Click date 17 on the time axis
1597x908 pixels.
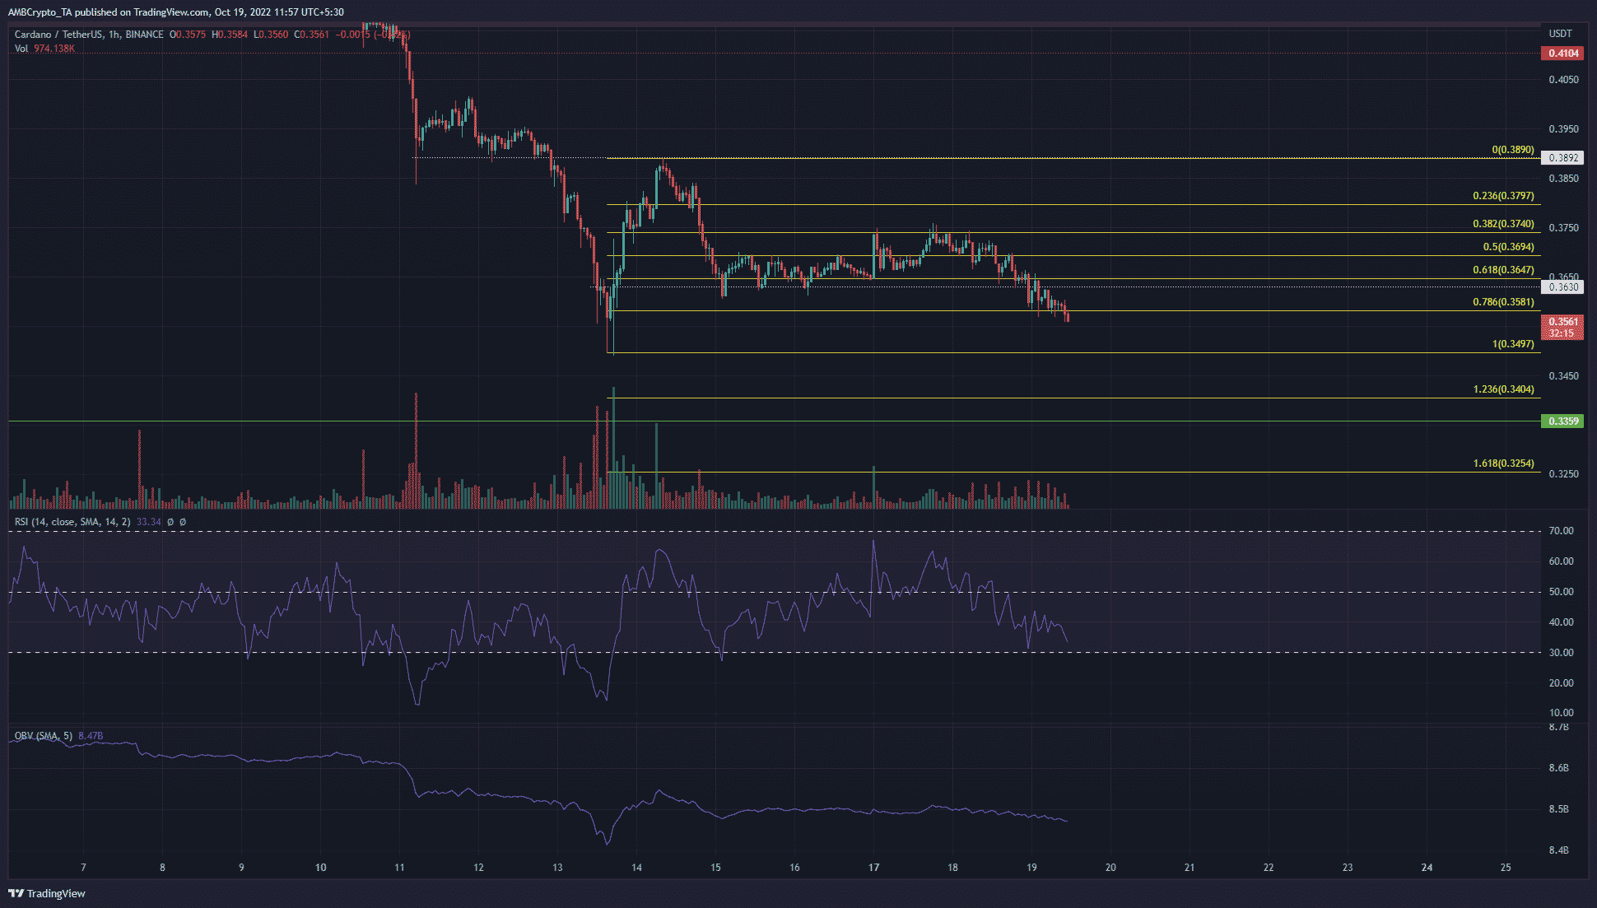point(873,868)
